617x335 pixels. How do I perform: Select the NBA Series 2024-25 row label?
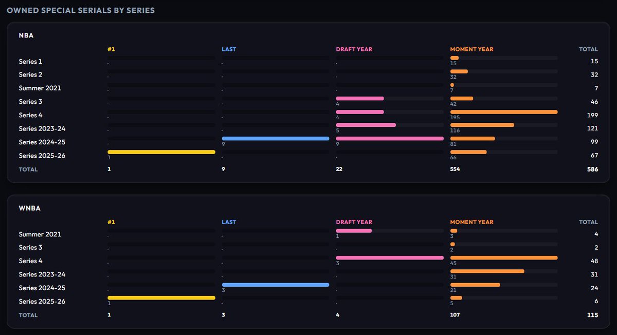pyautogui.click(x=42, y=142)
